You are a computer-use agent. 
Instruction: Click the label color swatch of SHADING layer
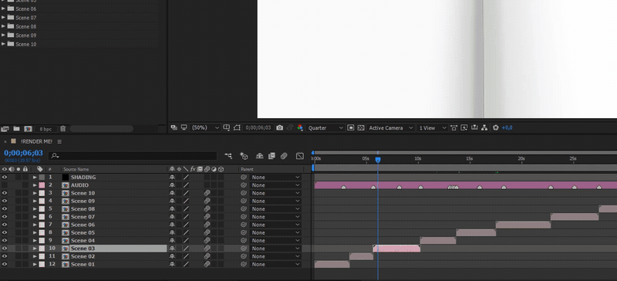[42, 178]
